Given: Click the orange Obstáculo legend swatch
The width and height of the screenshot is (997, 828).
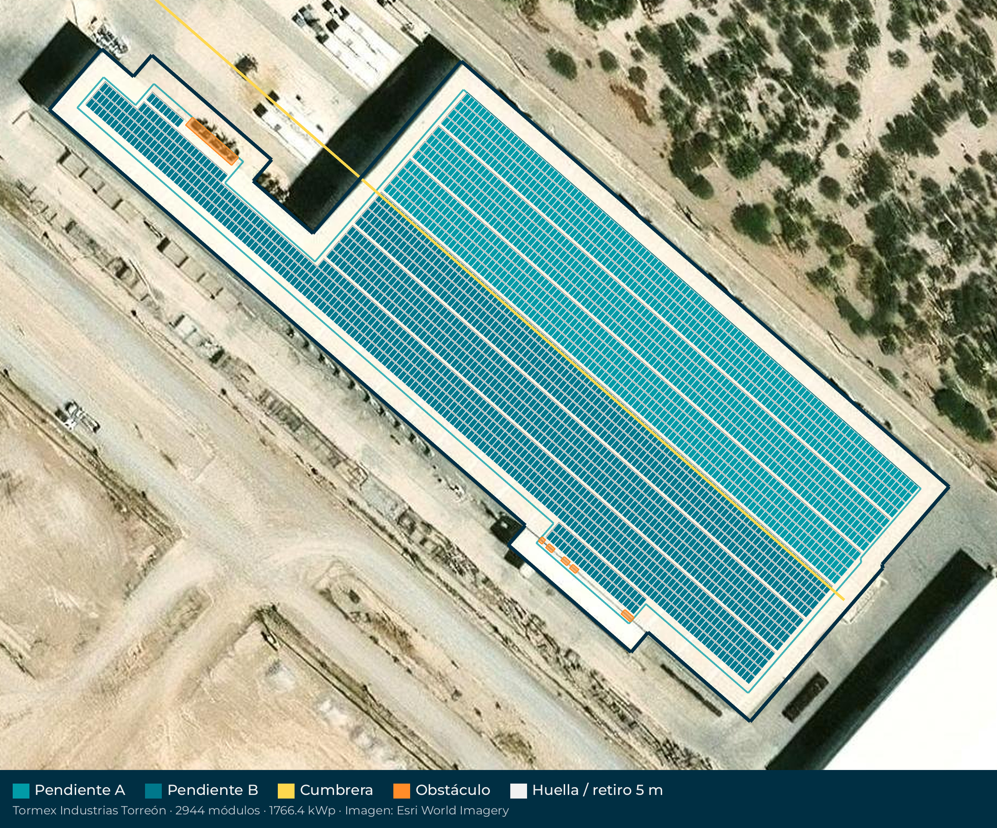Looking at the screenshot, I should [402, 791].
